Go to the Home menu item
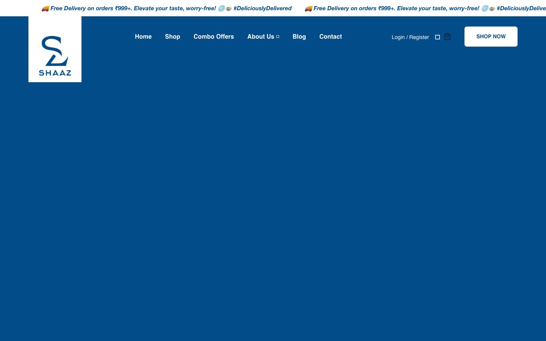 click(x=143, y=37)
